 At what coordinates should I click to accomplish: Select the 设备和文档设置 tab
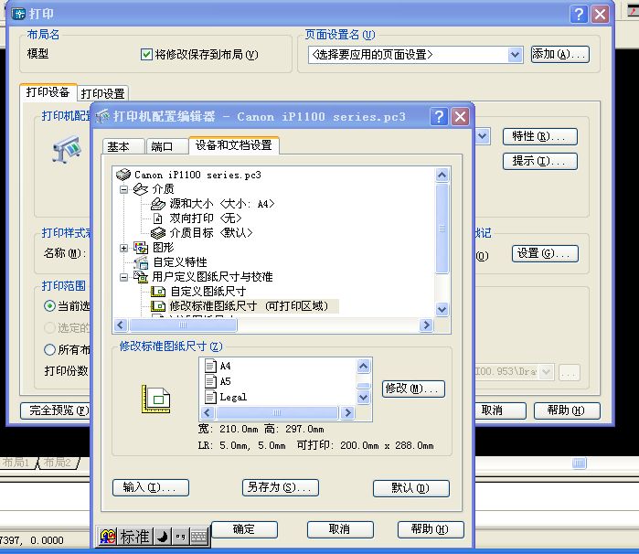(233, 145)
